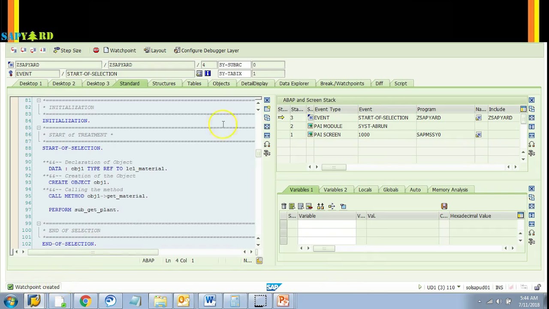The width and height of the screenshot is (549, 309).
Task: Click the program info icon beside ZSAPYARD field
Action: (x=11, y=65)
